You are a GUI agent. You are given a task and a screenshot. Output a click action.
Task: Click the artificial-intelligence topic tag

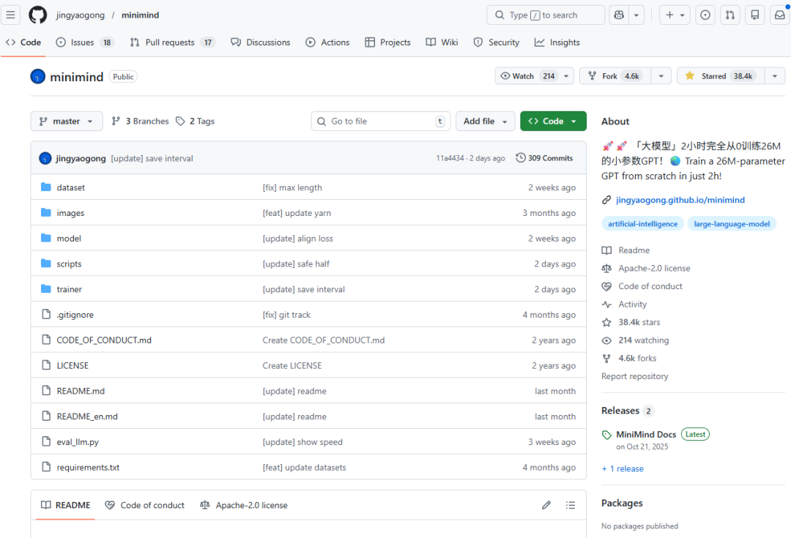(x=643, y=224)
